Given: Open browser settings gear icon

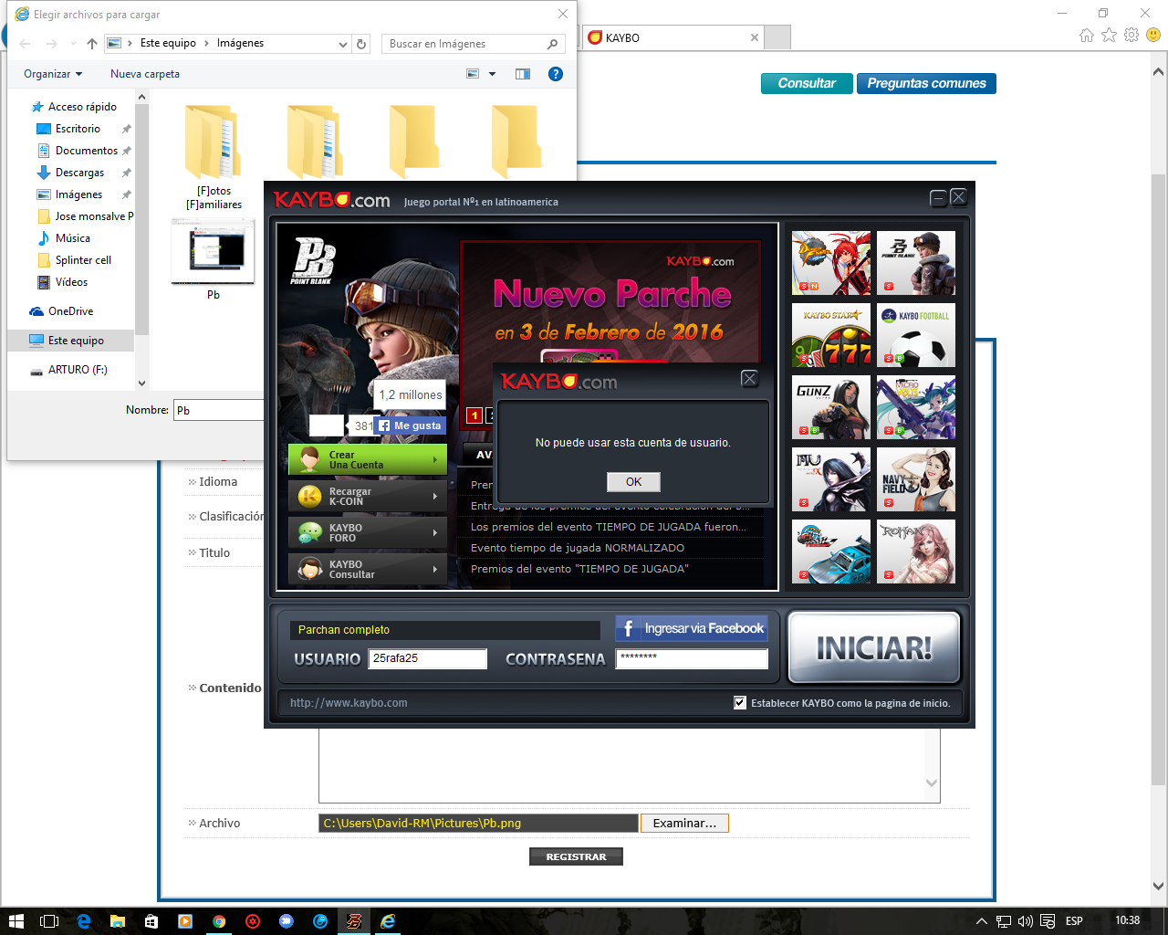Looking at the screenshot, I should 1131,35.
